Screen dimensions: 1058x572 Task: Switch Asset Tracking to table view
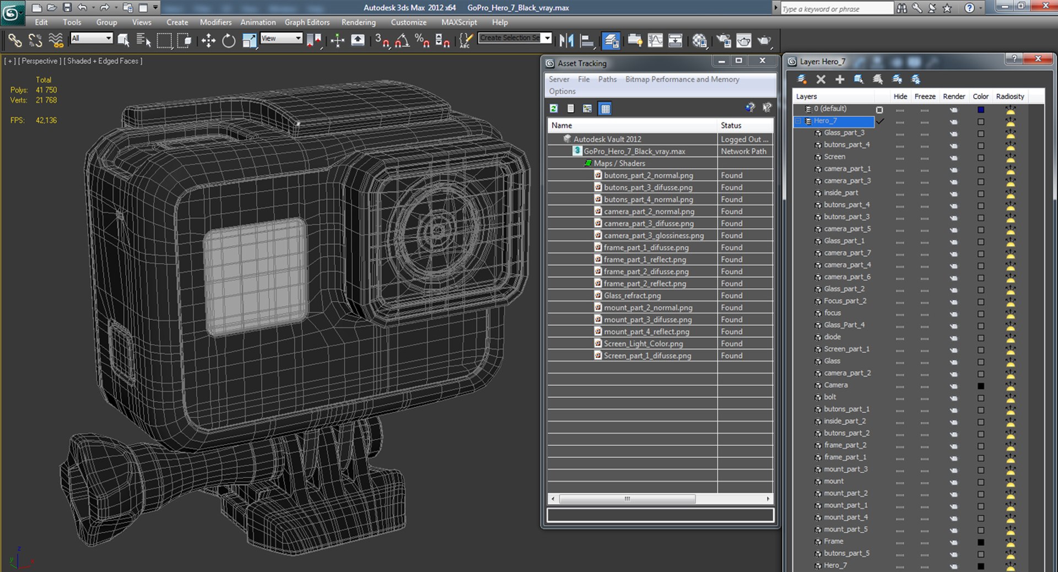605,109
